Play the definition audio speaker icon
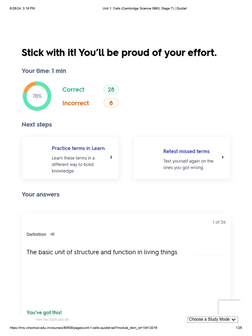Viewport: 252px width, 336px height. coord(52,234)
